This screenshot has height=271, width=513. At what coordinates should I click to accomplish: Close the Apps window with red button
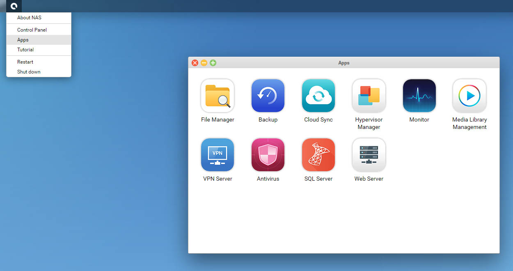pyautogui.click(x=195, y=63)
